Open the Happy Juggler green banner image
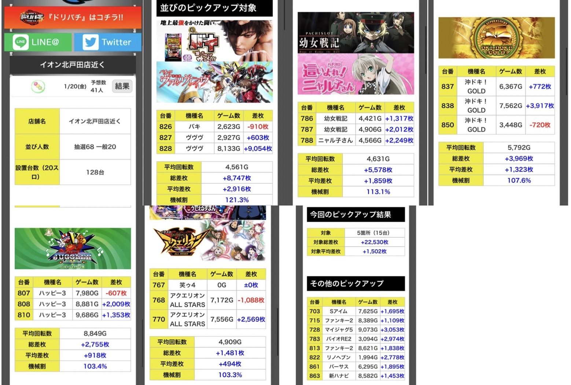The height and width of the screenshot is (385, 571). pos(73,248)
